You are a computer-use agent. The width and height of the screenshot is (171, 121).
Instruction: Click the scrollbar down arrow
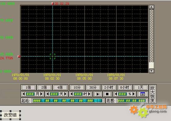pyautogui.click(x=152, y=71)
